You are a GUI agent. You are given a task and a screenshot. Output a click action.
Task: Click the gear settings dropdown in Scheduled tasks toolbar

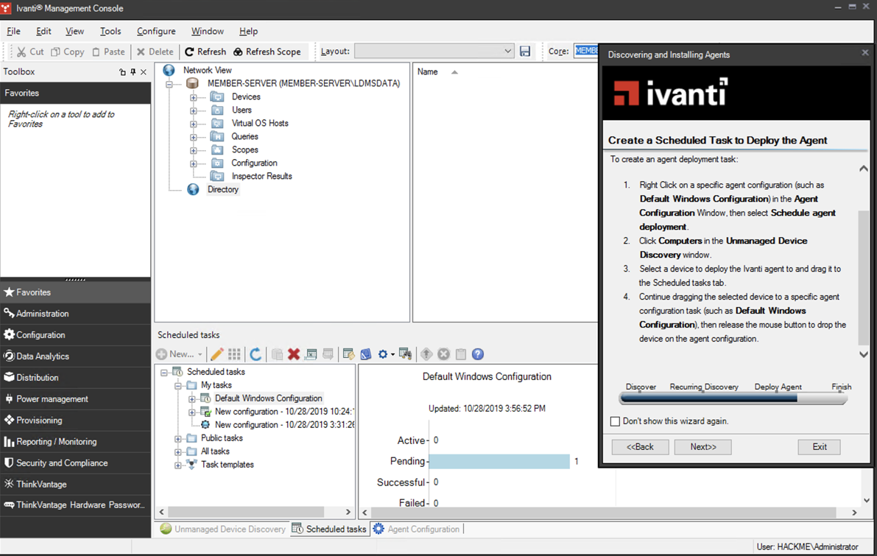coord(386,354)
